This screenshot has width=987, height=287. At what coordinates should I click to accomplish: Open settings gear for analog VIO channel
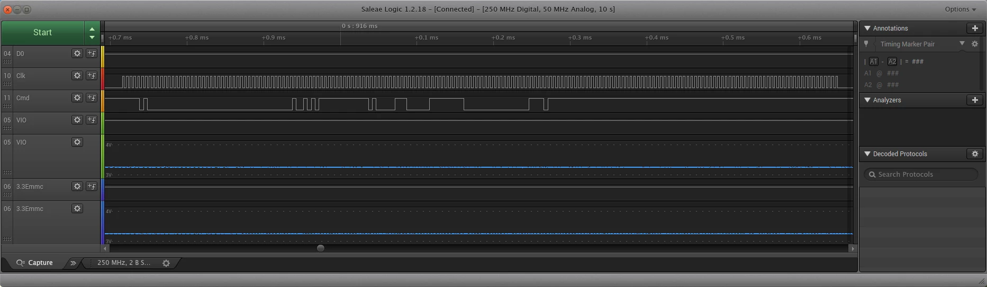77,142
